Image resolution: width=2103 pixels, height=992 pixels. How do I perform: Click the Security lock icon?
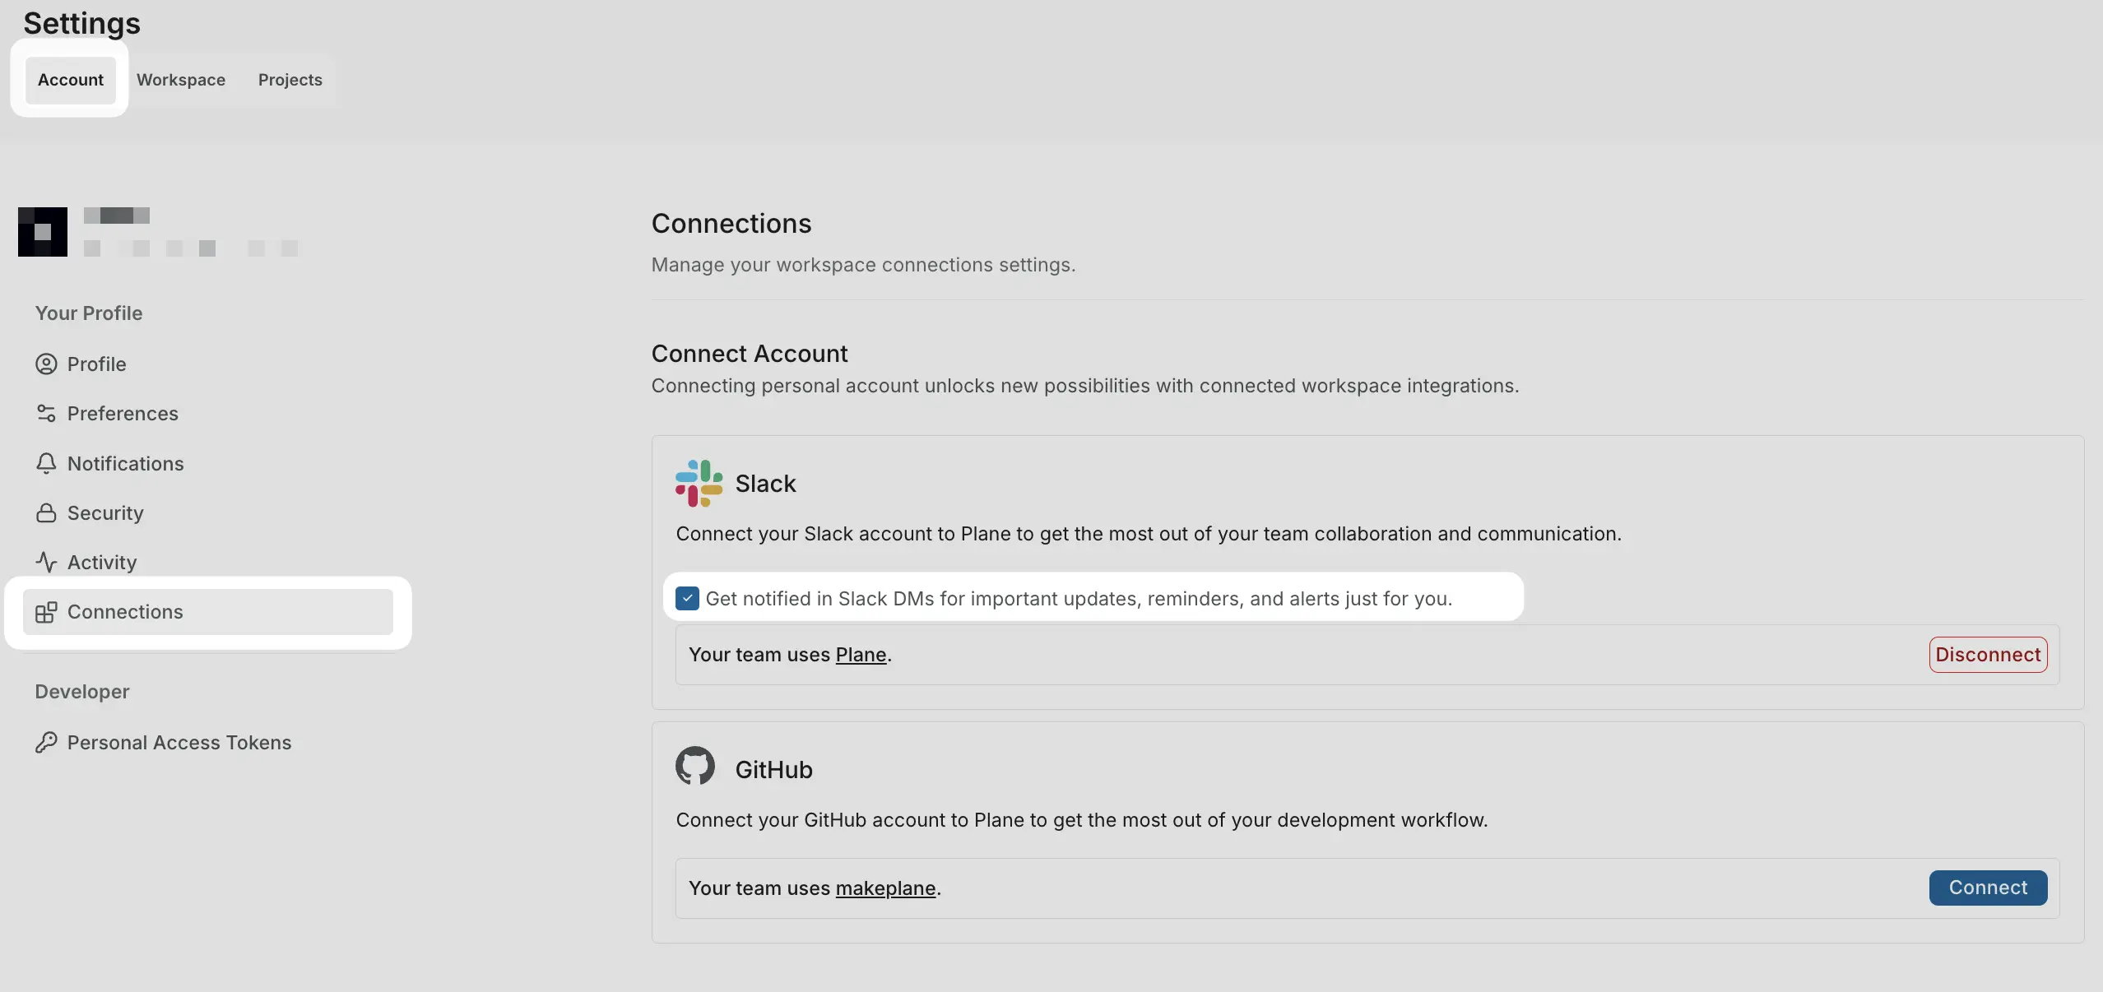47,512
